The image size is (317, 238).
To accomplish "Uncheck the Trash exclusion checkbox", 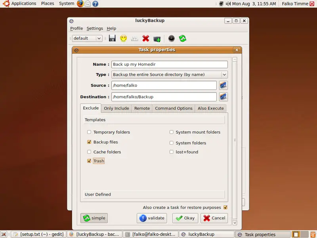I will pyautogui.click(x=89, y=161).
